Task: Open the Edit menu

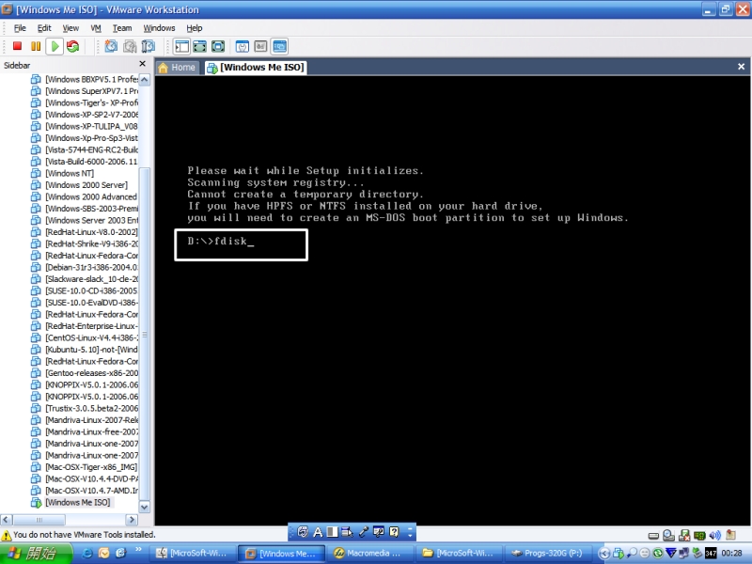Action: (44, 28)
